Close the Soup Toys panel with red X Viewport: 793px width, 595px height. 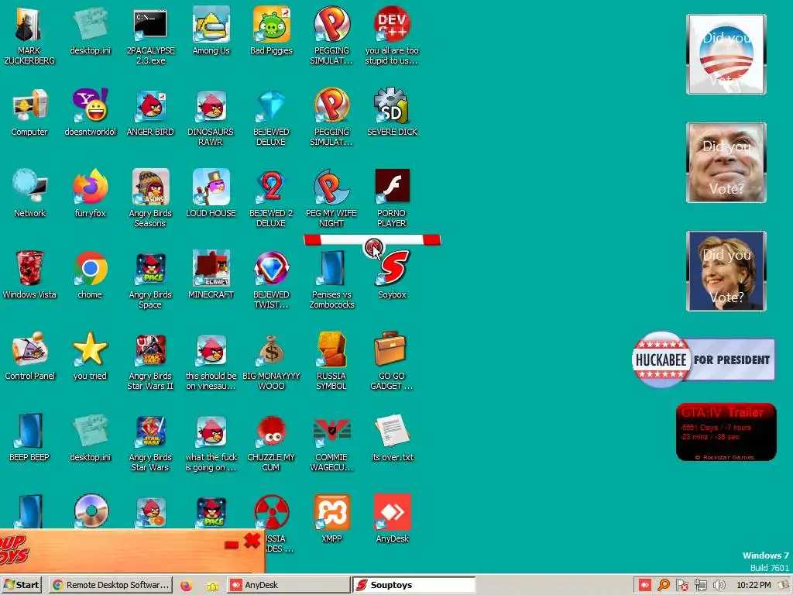(252, 540)
